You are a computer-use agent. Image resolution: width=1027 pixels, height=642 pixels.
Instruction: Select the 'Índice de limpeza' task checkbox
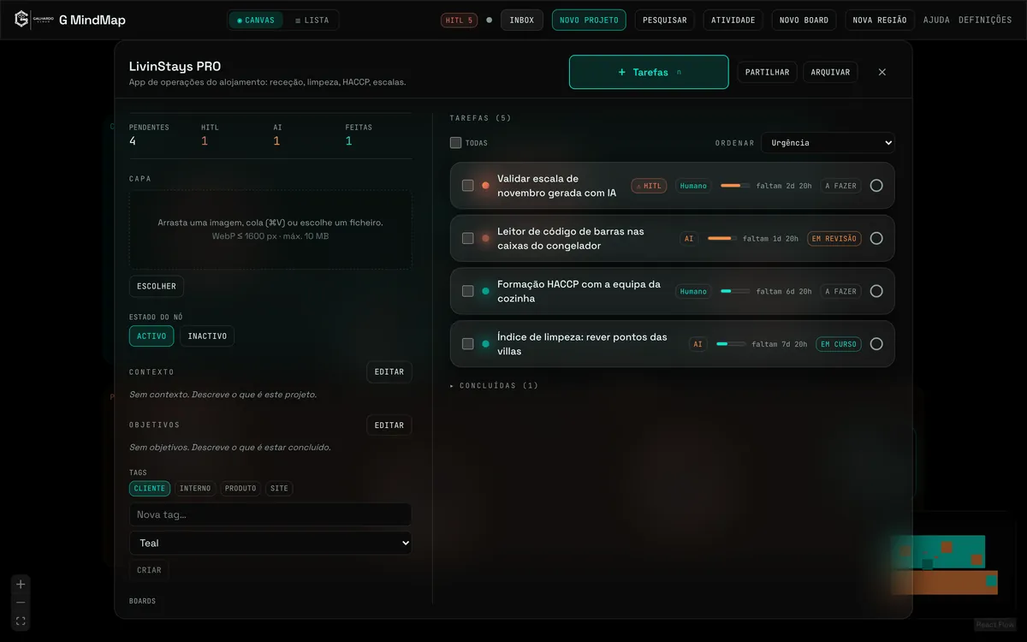(467, 344)
